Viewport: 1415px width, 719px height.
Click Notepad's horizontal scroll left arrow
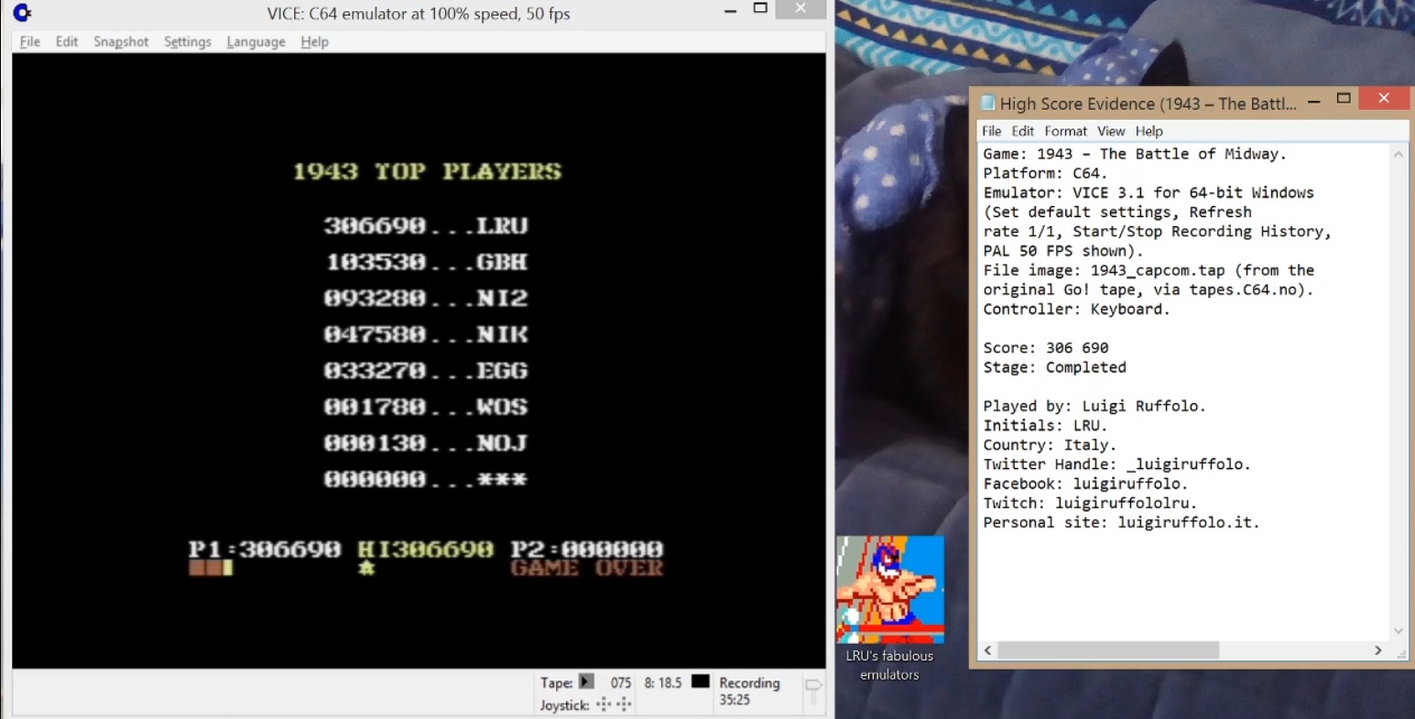tap(987, 650)
